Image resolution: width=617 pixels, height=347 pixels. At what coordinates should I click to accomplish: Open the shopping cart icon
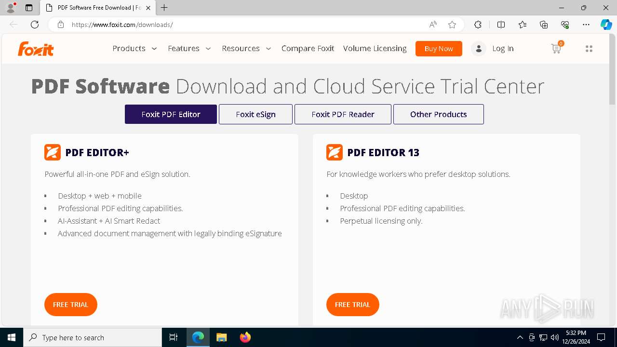click(x=557, y=48)
